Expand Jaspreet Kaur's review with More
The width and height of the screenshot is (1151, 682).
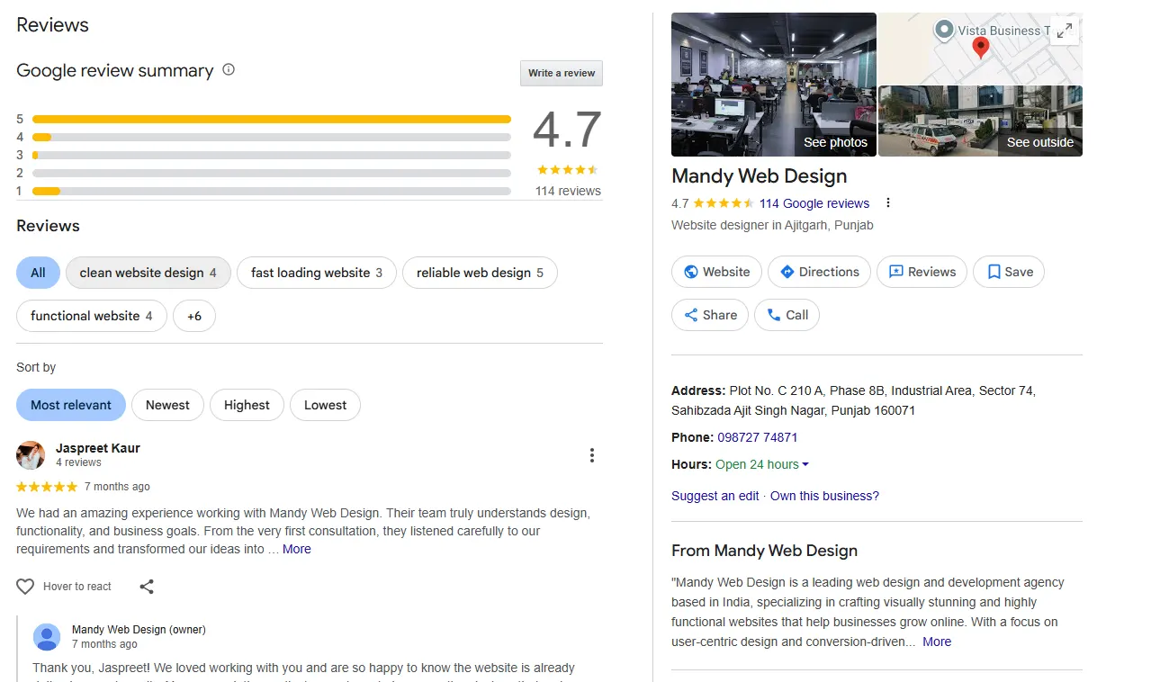297,549
